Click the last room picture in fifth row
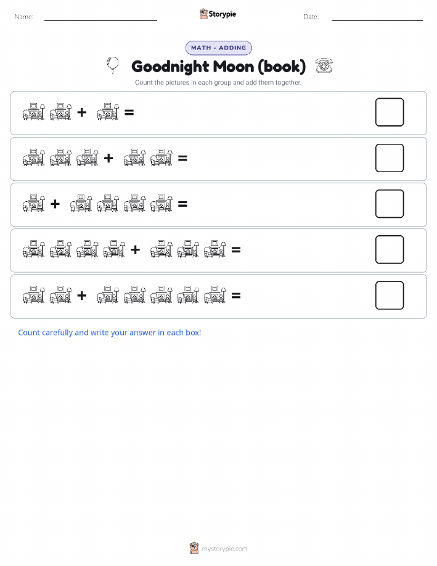Image resolution: width=437 pixels, height=566 pixels. 215,295
